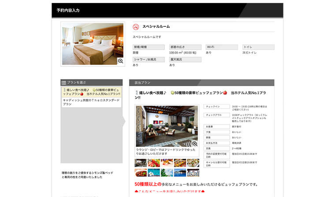Image resolution: width=335 pixels, height=197 pixels.
Task: Click the fork-and-knife icon in the 該当プラン title
Action: click(x=136, y=93)
